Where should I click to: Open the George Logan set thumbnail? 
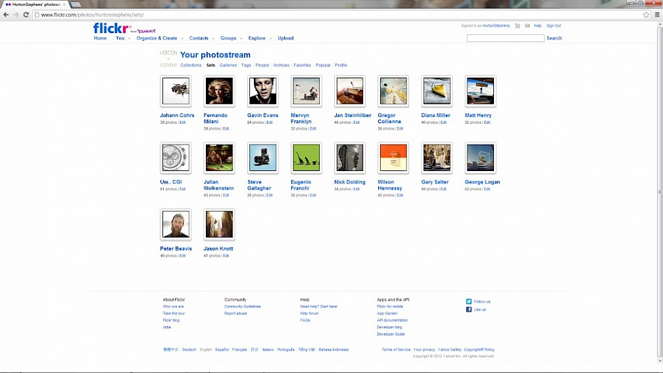coord(480,158)
